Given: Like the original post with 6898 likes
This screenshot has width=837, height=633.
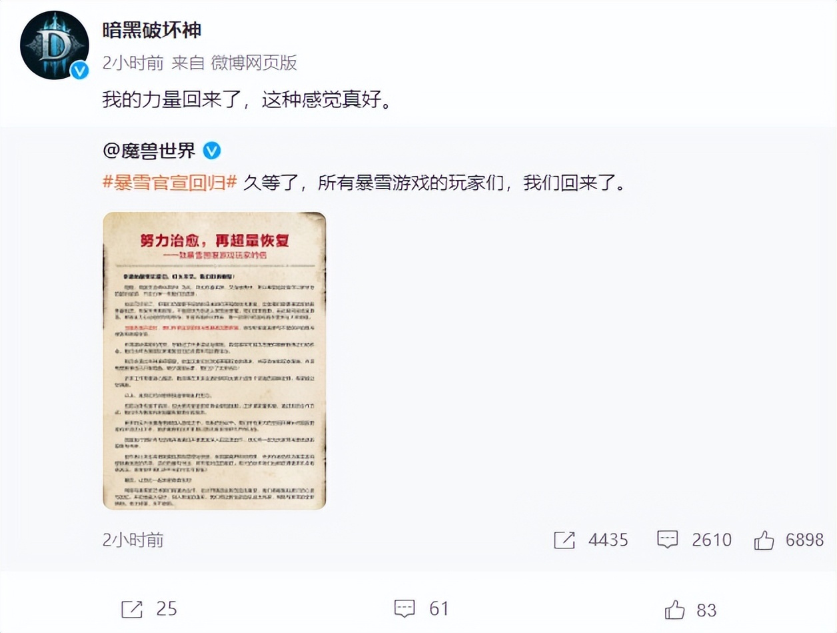Looking at the screenshot, I should (764, 540).
